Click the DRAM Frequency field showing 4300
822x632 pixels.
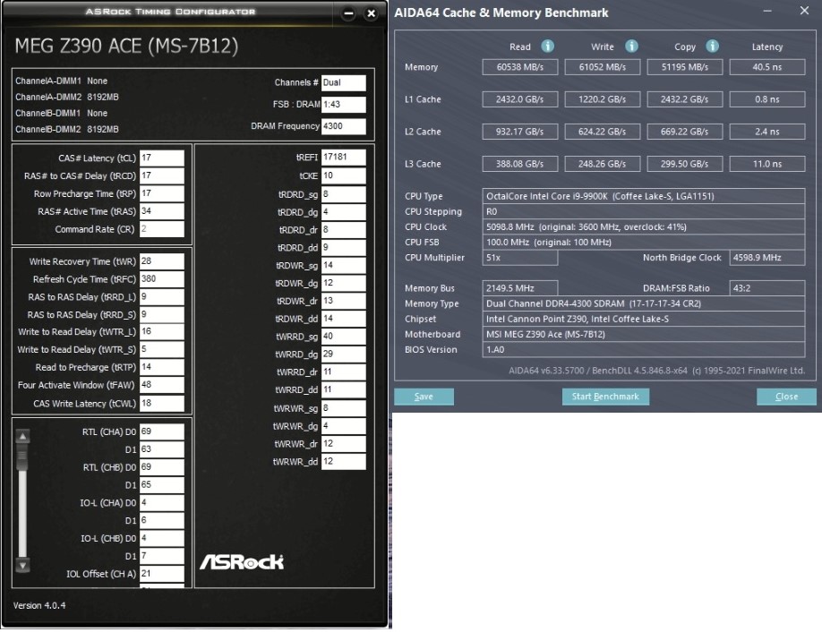click(343, 126)
